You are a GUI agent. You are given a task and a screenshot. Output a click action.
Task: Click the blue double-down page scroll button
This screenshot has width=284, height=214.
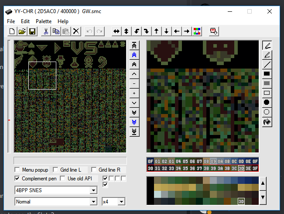pos(134,122)
